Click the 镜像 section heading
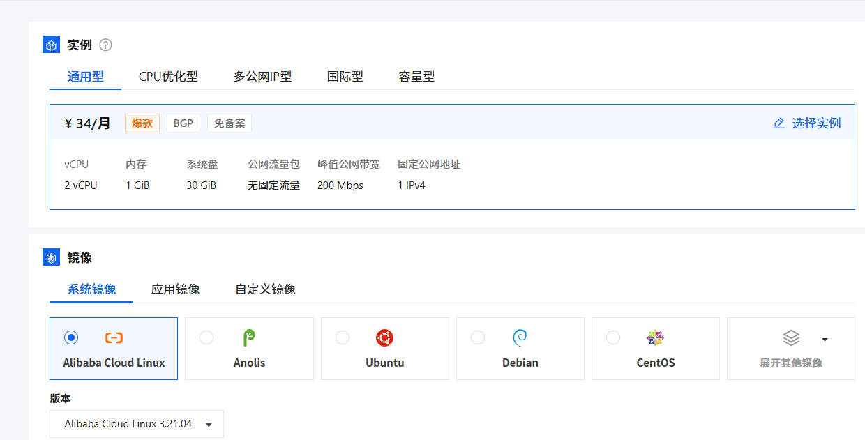 80,258
